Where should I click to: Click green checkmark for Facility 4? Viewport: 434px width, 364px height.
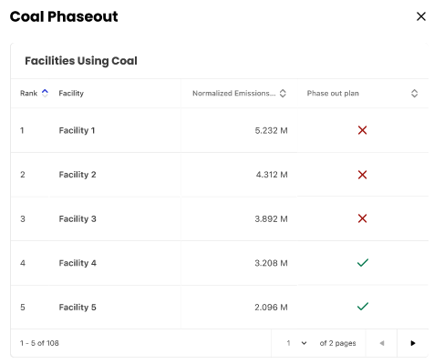363,263
